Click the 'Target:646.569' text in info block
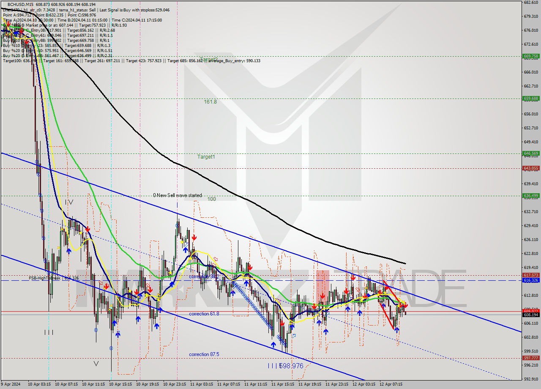541x389 pixels. pos(78,50)
